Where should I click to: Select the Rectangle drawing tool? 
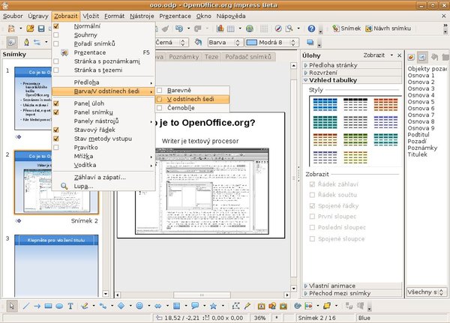point(48,306)
